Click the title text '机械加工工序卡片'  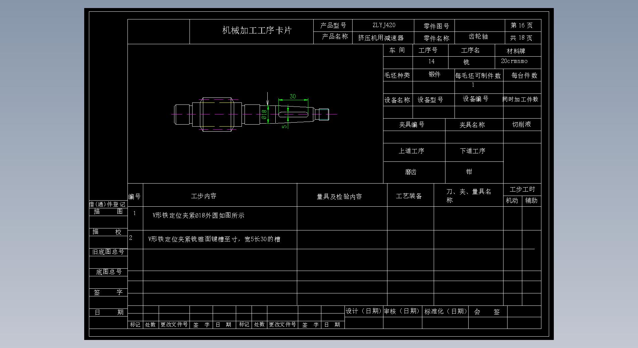click(257, 30)
